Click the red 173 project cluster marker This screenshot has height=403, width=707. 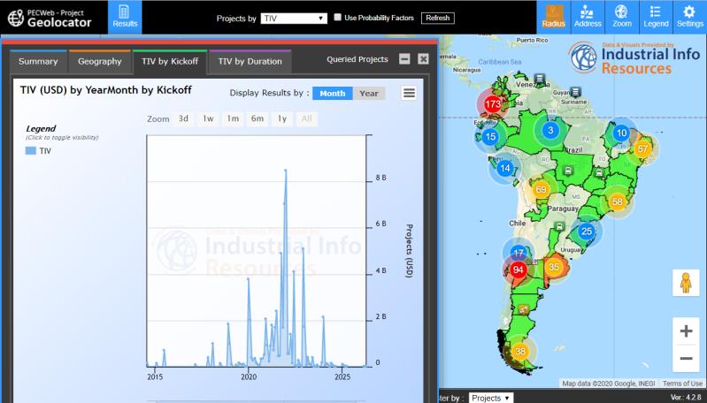[x=493, y=104]
